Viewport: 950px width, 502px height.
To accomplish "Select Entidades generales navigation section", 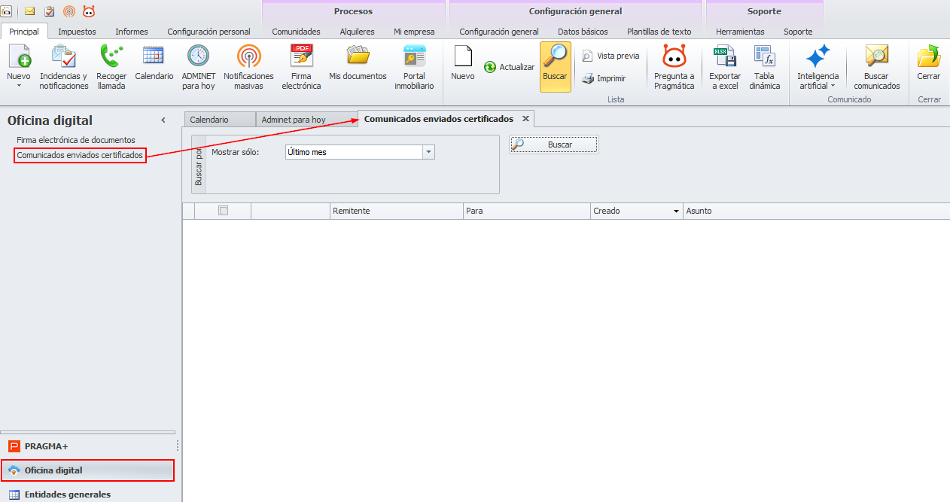I will (87, 494).
